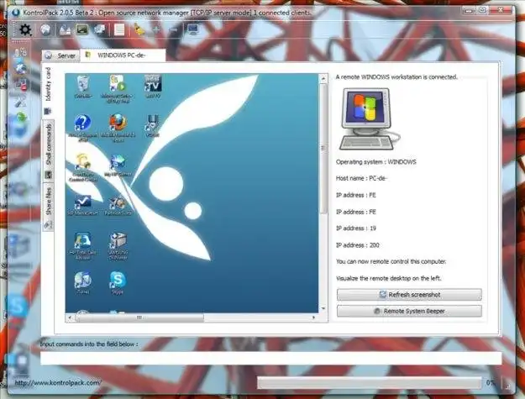The height and width of the screenshot is (399, 525).
Task: Click the Refresh screenshot button
Action: pyautogui.click(x=409, y=295)
